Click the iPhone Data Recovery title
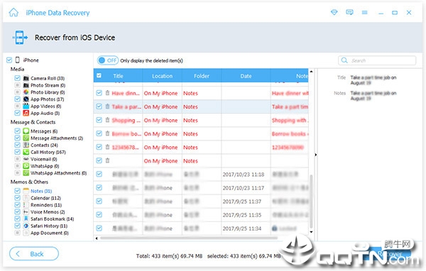This screenshot has width=426, height=271. coord(58,13)
